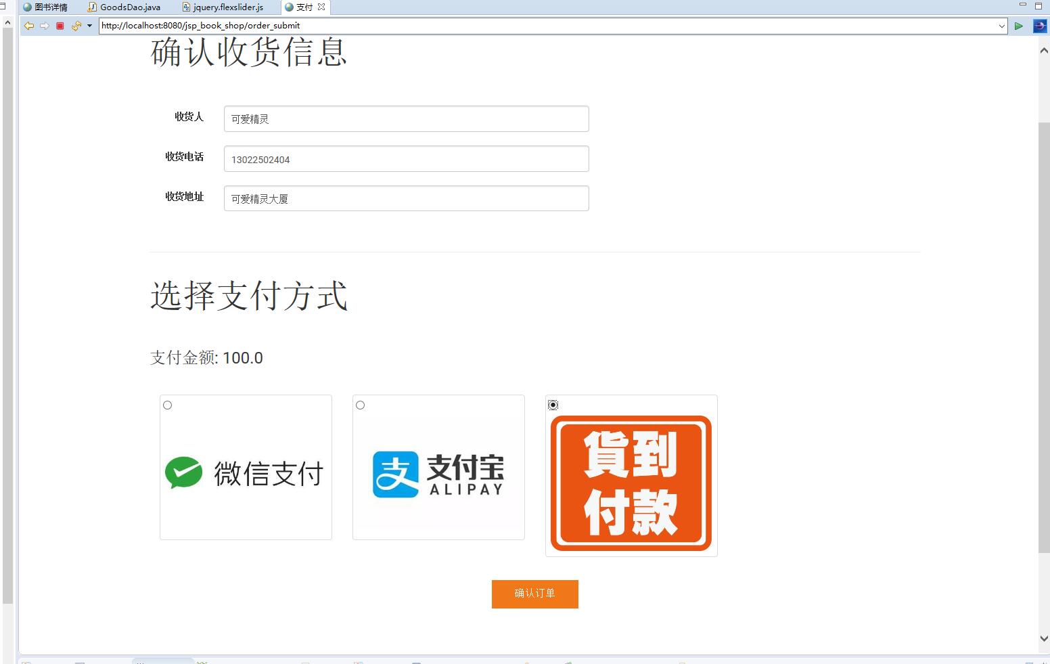Image resolution: width=1050 pixels, height=664 pixels.
Task: Click the 货到付款 payment image
Action: (x=631, y=482)
